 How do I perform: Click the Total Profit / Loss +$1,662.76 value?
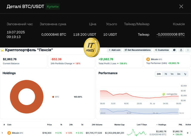coord(106,59)
